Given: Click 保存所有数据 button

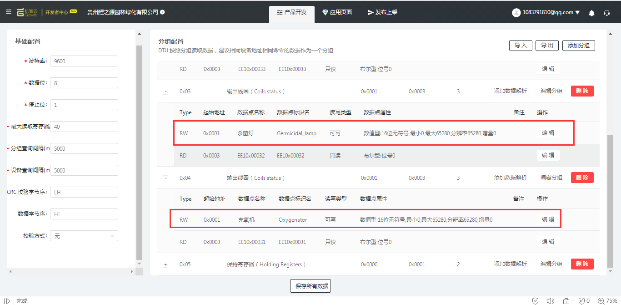Looking at the screenshot, I should tap(310, 286).
